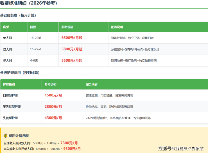Select the 双人间 row label
The width and height of the screenshot is (208, 153).
point(8,49)
